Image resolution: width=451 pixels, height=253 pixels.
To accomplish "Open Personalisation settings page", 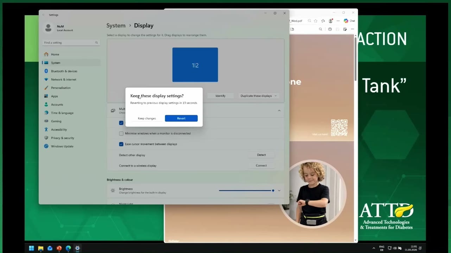I will pyautogui.click(x=71, y=88).
